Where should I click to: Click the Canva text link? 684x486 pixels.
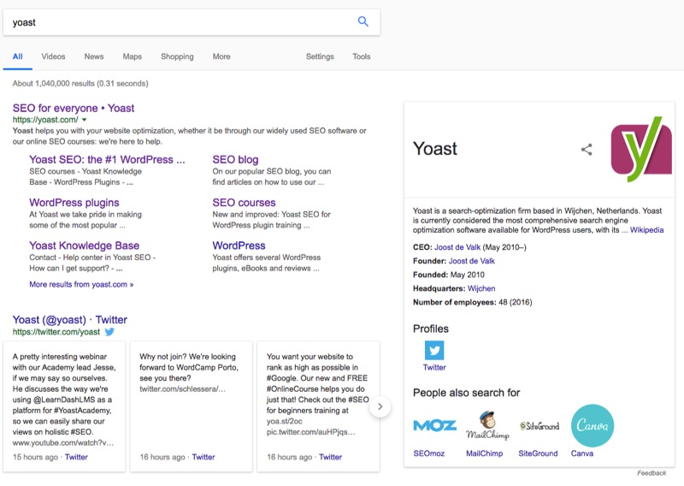point(582,453)
